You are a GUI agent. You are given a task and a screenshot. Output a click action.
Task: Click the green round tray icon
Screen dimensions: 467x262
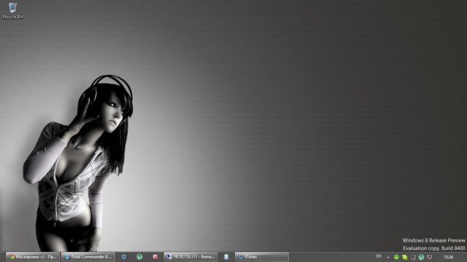(396, 257)
